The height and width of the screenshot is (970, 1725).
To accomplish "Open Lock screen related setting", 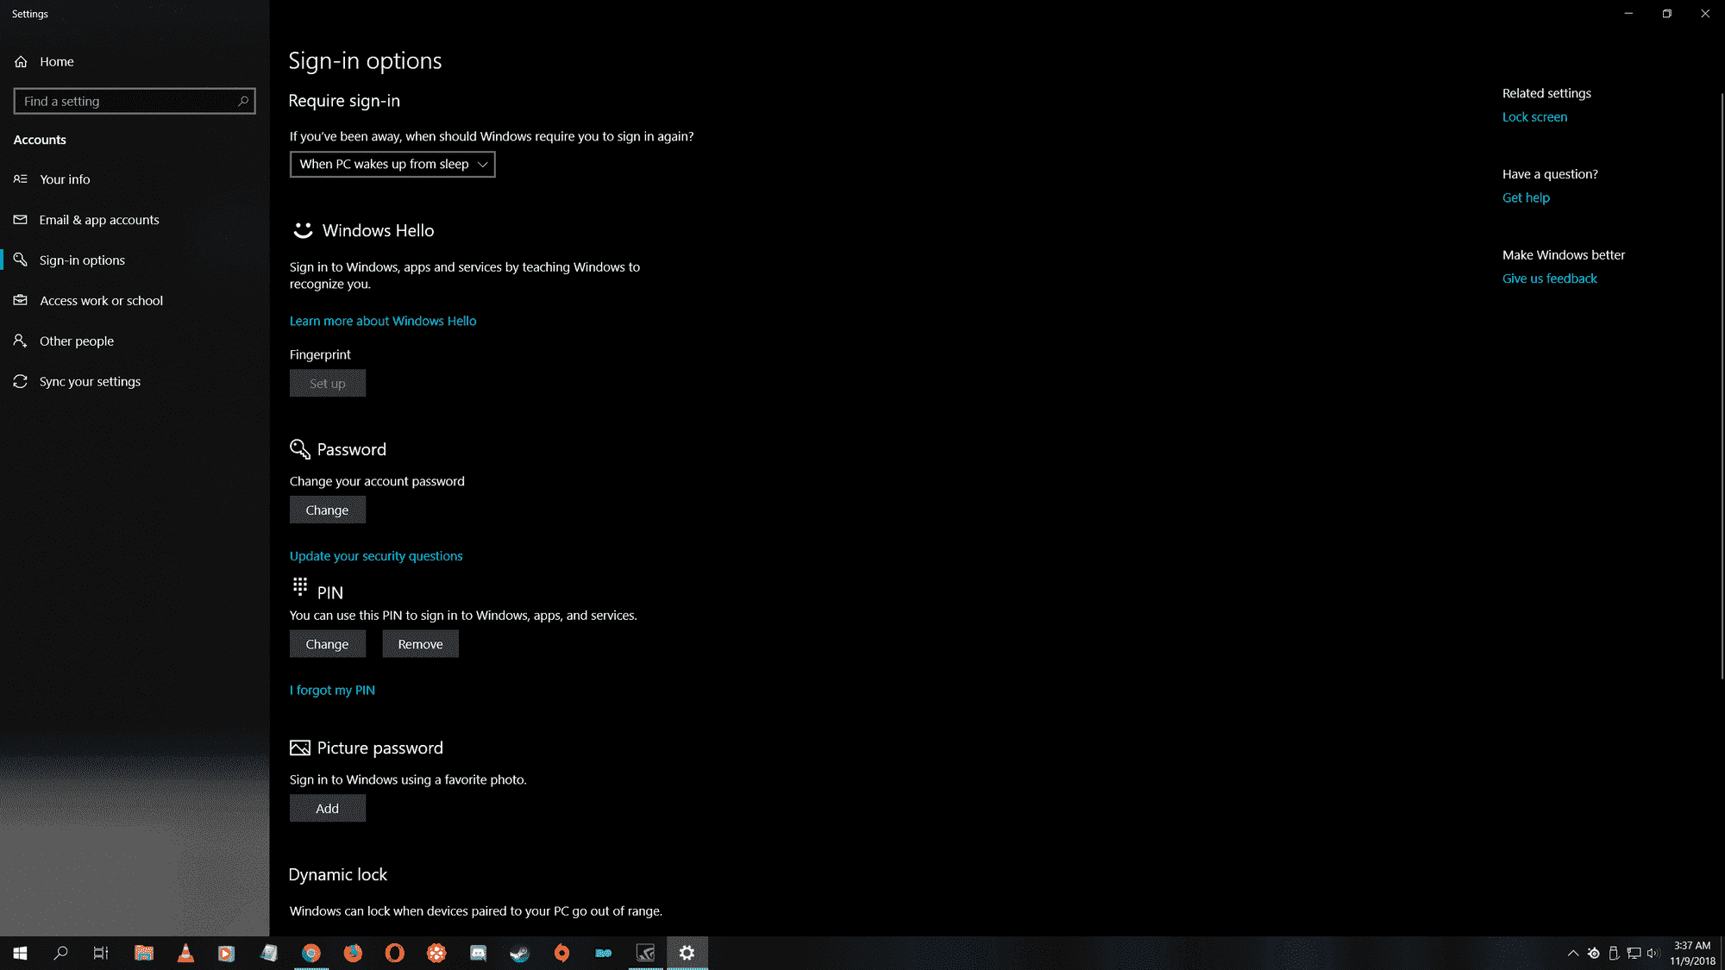I will click(x=1534, y=117).
